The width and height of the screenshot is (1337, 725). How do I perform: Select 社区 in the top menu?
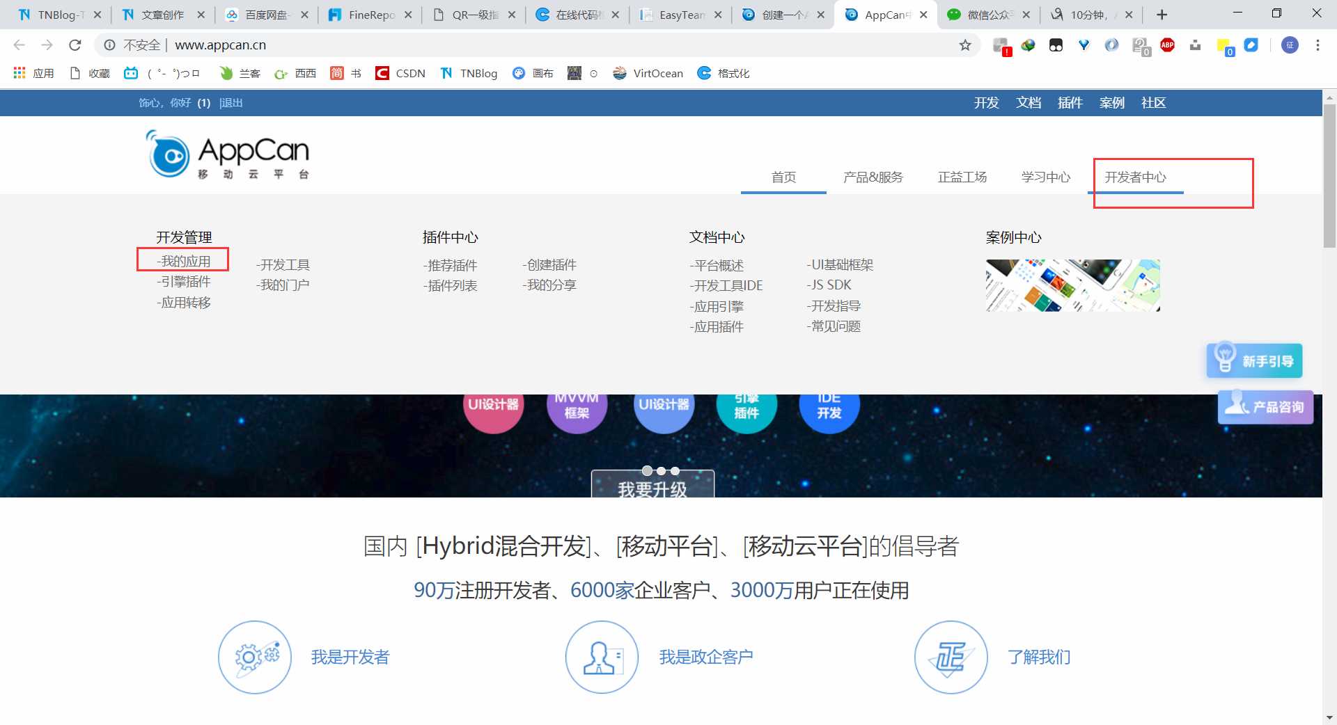(1152, 102)
